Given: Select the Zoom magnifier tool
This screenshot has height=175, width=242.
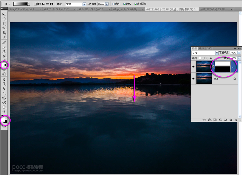Looking at the screenshot, I should coord(5,111).
